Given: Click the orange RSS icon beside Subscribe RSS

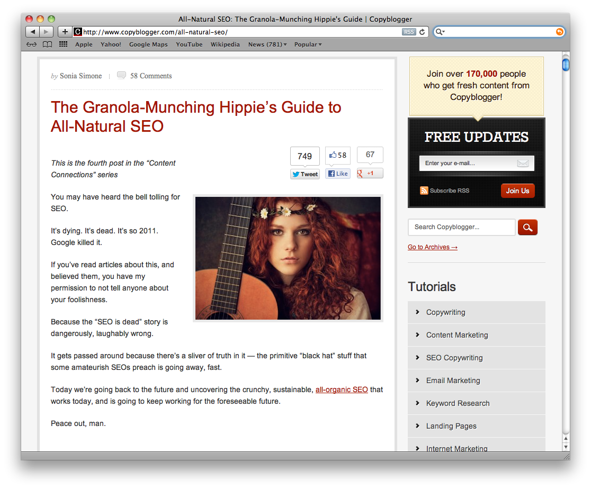Looking at the screenshot, I should pos(424,191).
